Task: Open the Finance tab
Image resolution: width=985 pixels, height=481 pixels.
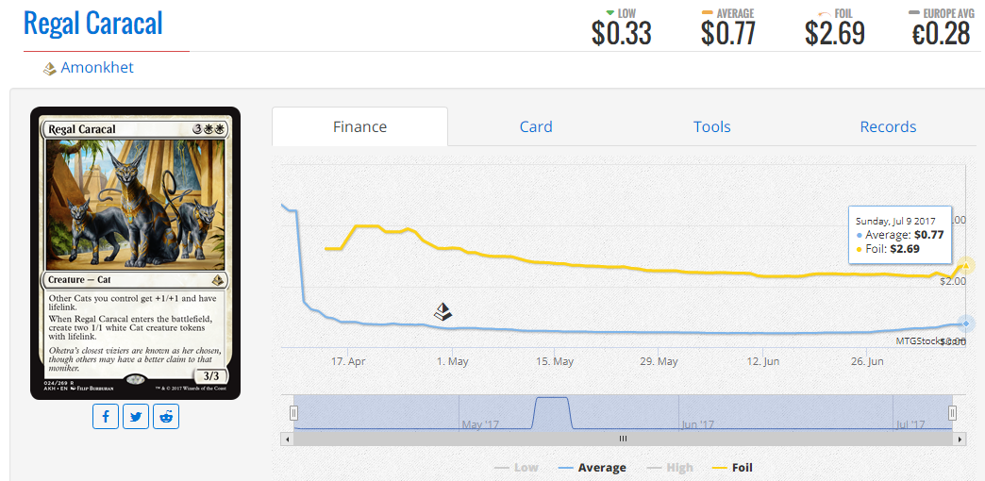Action: [x=360, y=126]
